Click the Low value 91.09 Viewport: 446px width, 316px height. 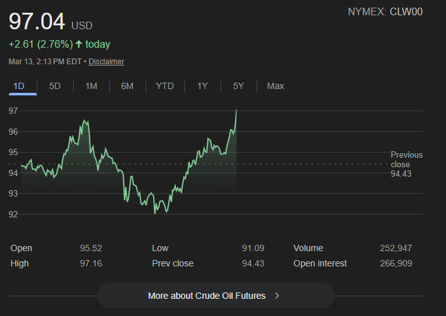(x=253, y=248)
